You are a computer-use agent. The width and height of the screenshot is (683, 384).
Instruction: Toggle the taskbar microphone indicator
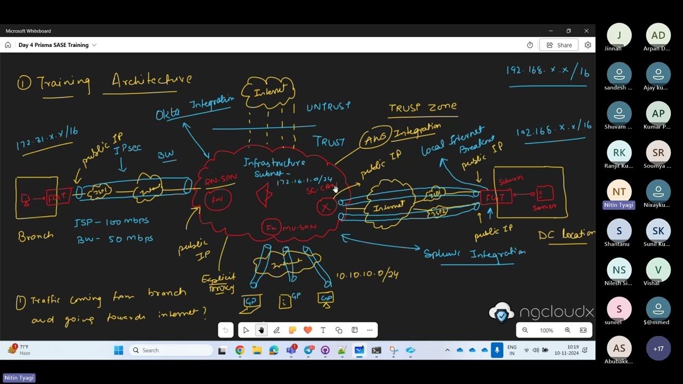[x=497, y=350]
